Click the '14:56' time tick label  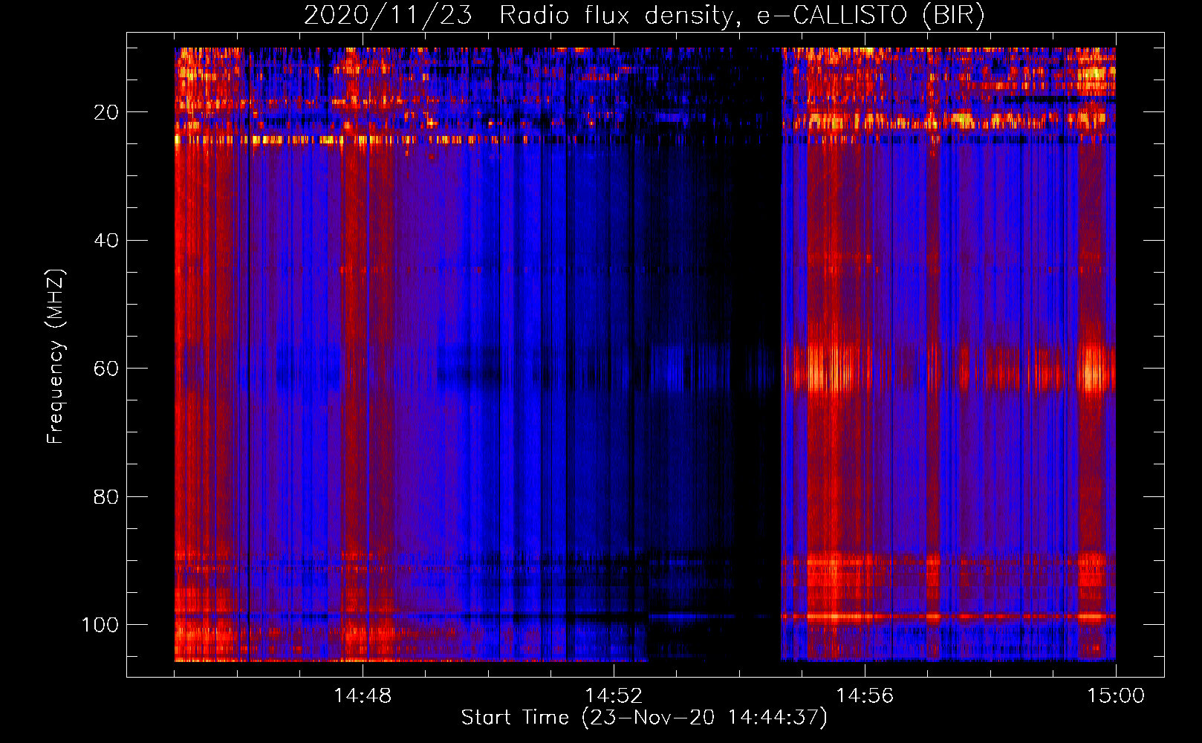pyautogui.click(x=865, y=696)
